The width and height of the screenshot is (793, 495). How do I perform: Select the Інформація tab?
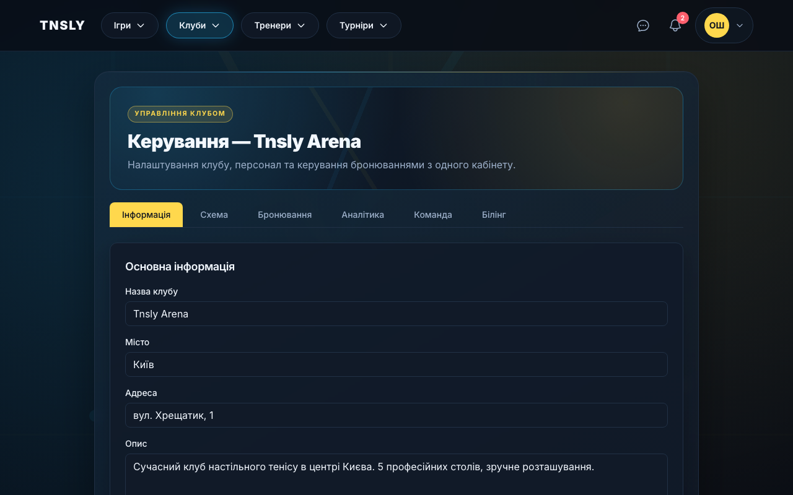(146, 215)
